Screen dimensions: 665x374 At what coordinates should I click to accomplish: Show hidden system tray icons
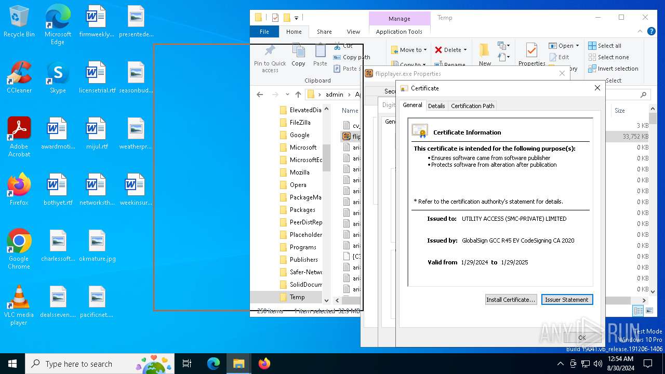[x=560, y=364]
